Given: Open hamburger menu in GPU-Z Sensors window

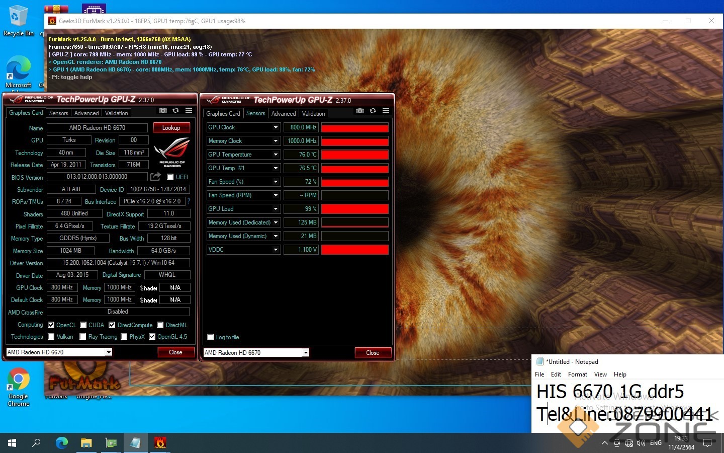Looking at the screenshot, I should click(x=386, y=111).
